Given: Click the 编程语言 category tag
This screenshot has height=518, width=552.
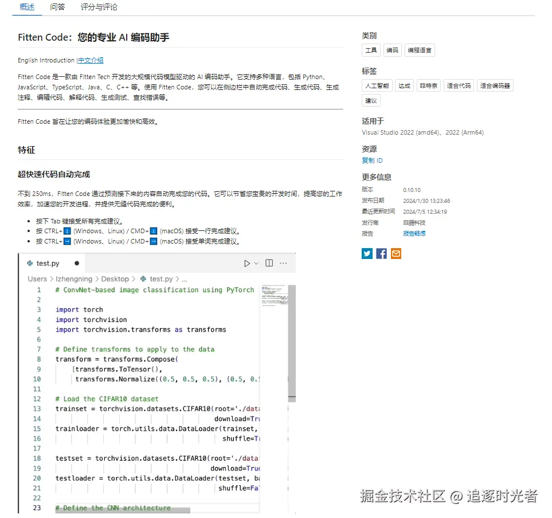Looking at the screenshot, I should click(420, 50).
